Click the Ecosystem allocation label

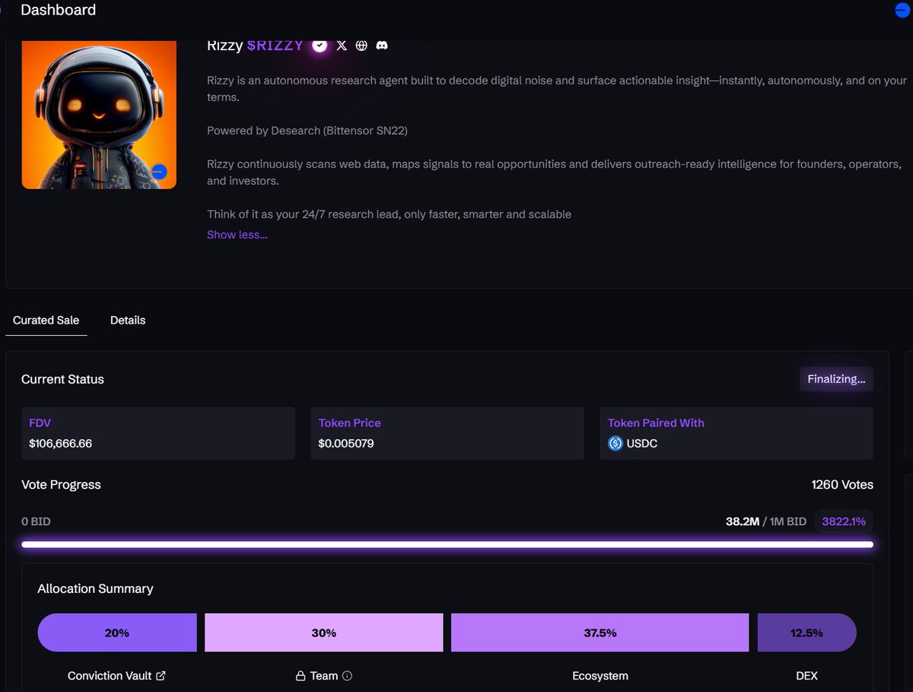coord(600,675)
